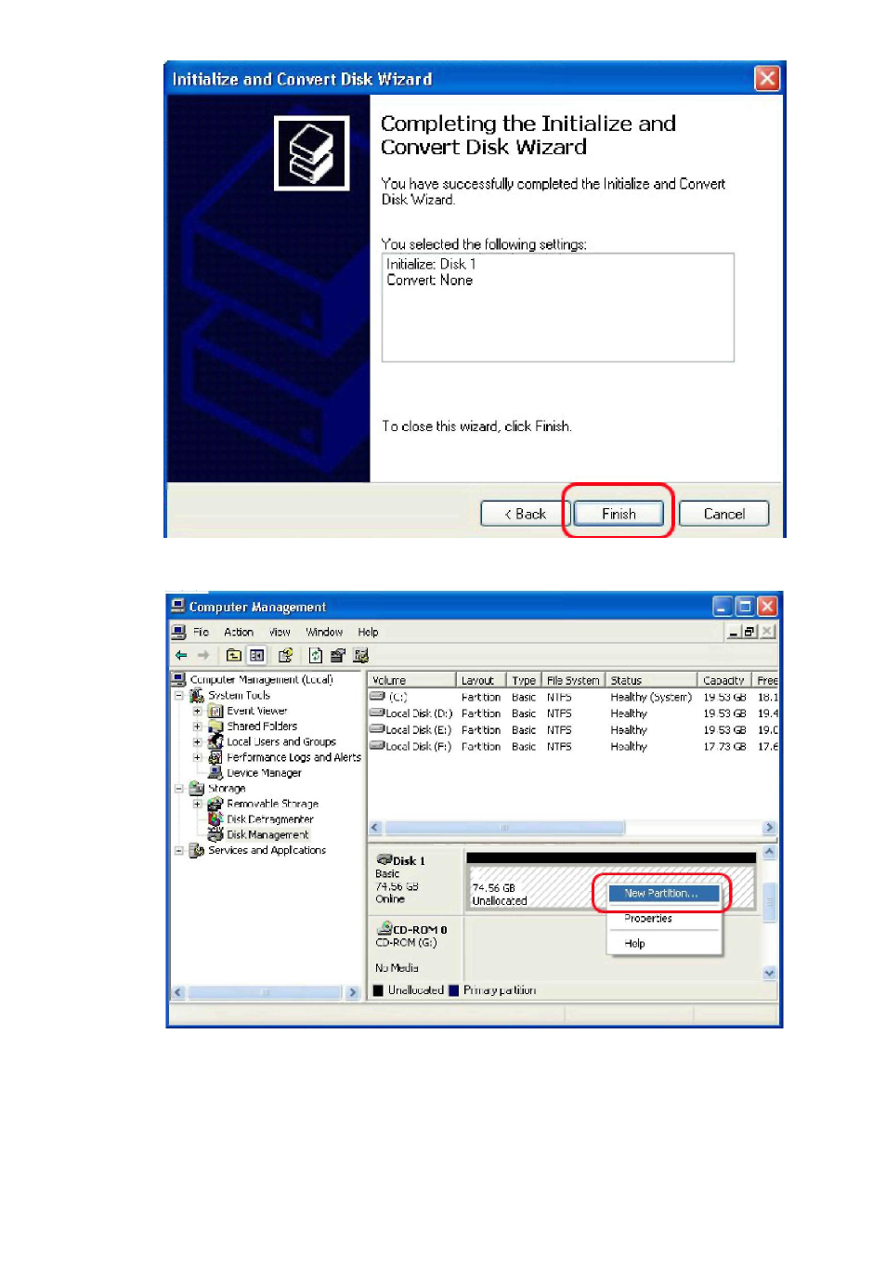Sort by the Volume column header
The image size is (886, 1283).
point(411,680)
